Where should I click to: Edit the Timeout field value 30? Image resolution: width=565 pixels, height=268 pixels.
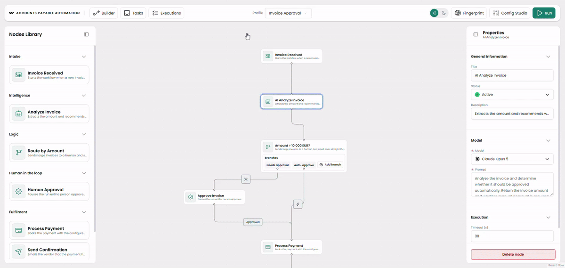[x=512, y=236]
